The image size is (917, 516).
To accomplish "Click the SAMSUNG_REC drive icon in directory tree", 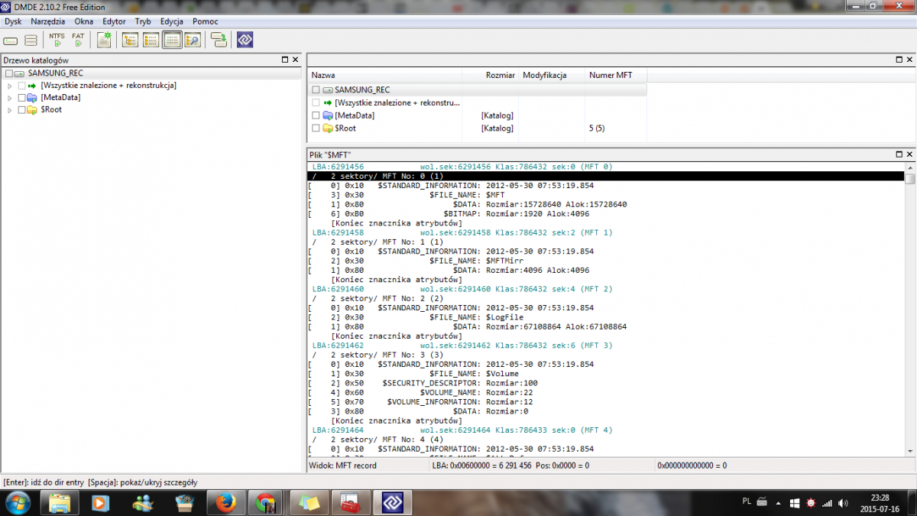I will [x=19, y=73].
